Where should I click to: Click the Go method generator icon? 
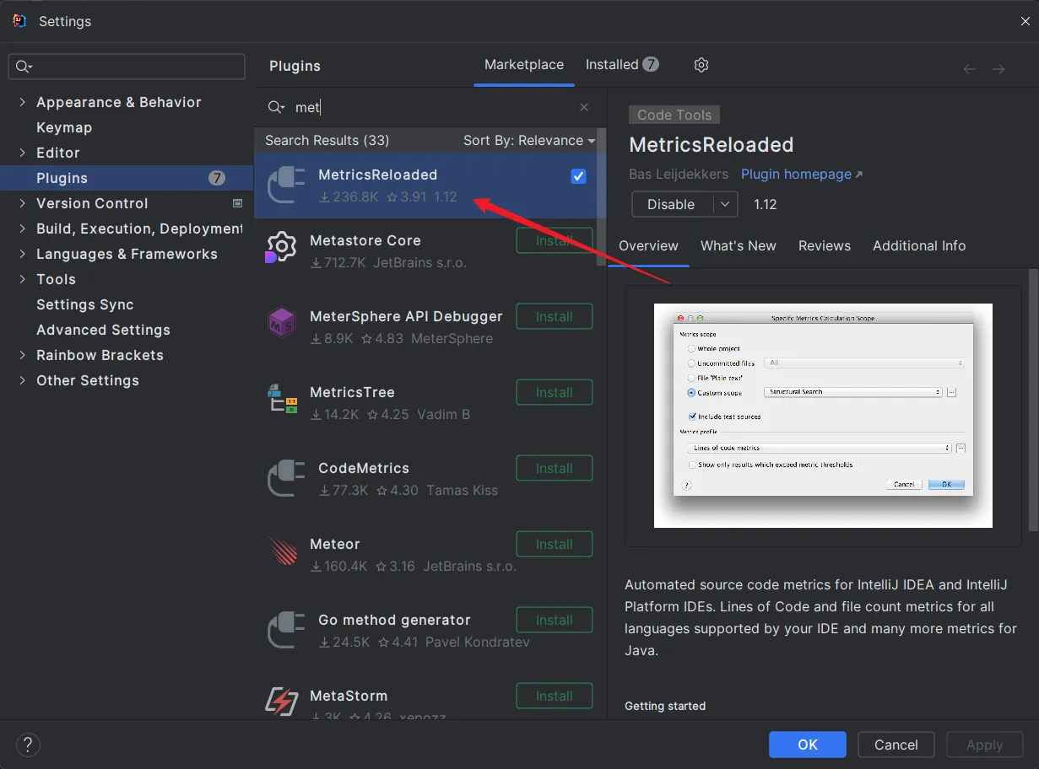click(x=286, y=629)
